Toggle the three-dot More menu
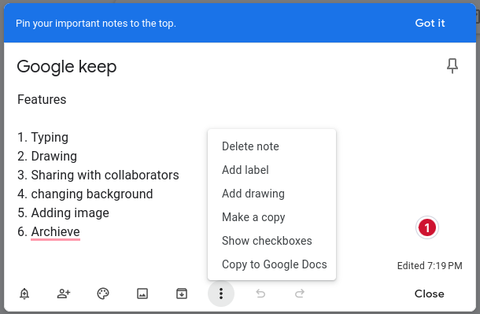This screenshot has width=480, height=314. pyautogui.click(x=221, y=294)
